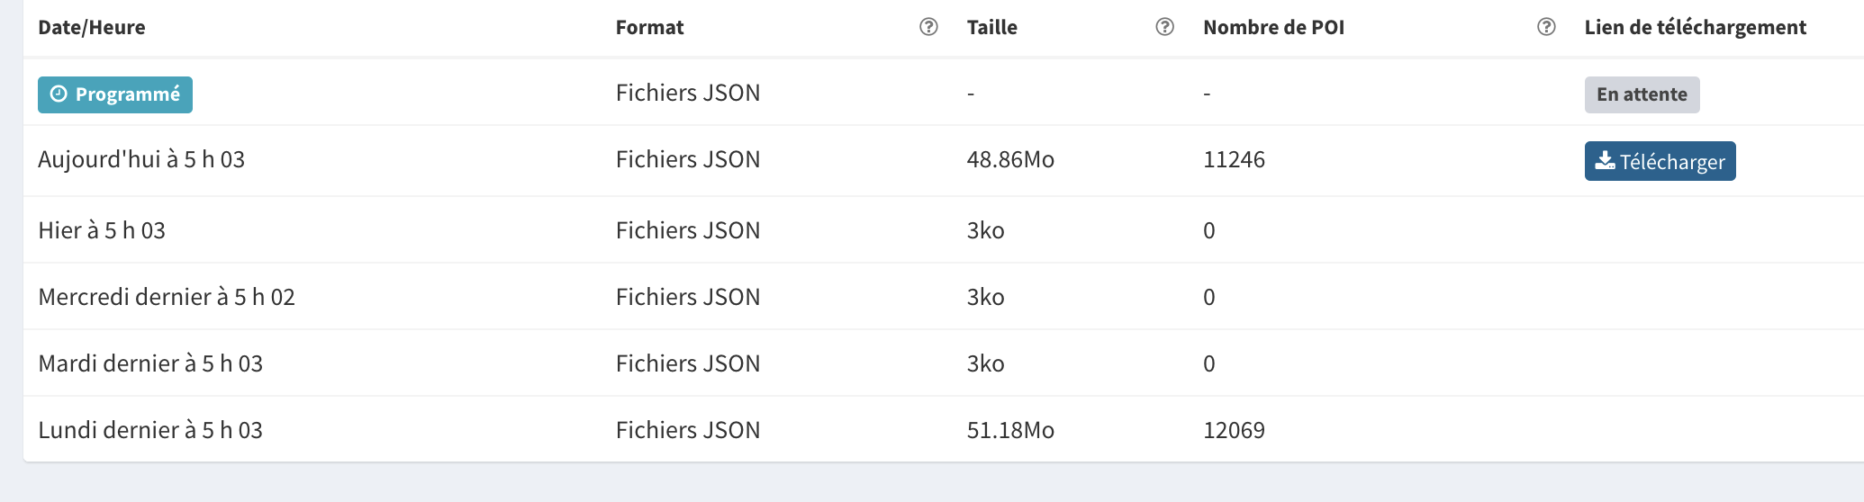Click the clock icon in Programmé badge
The width and height of the screenshot is (1864, 502).
(x=59, y=94)
